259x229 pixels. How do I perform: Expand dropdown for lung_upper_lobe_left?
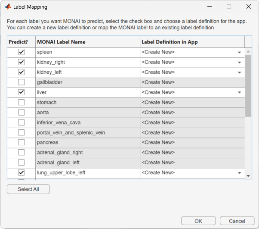pyautogui.click(x=239, y=173)
